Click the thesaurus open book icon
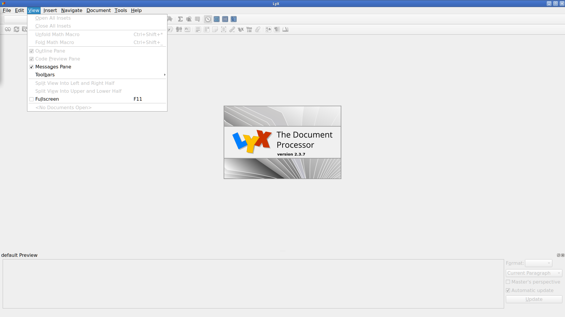565x317 pixels. 285,29
